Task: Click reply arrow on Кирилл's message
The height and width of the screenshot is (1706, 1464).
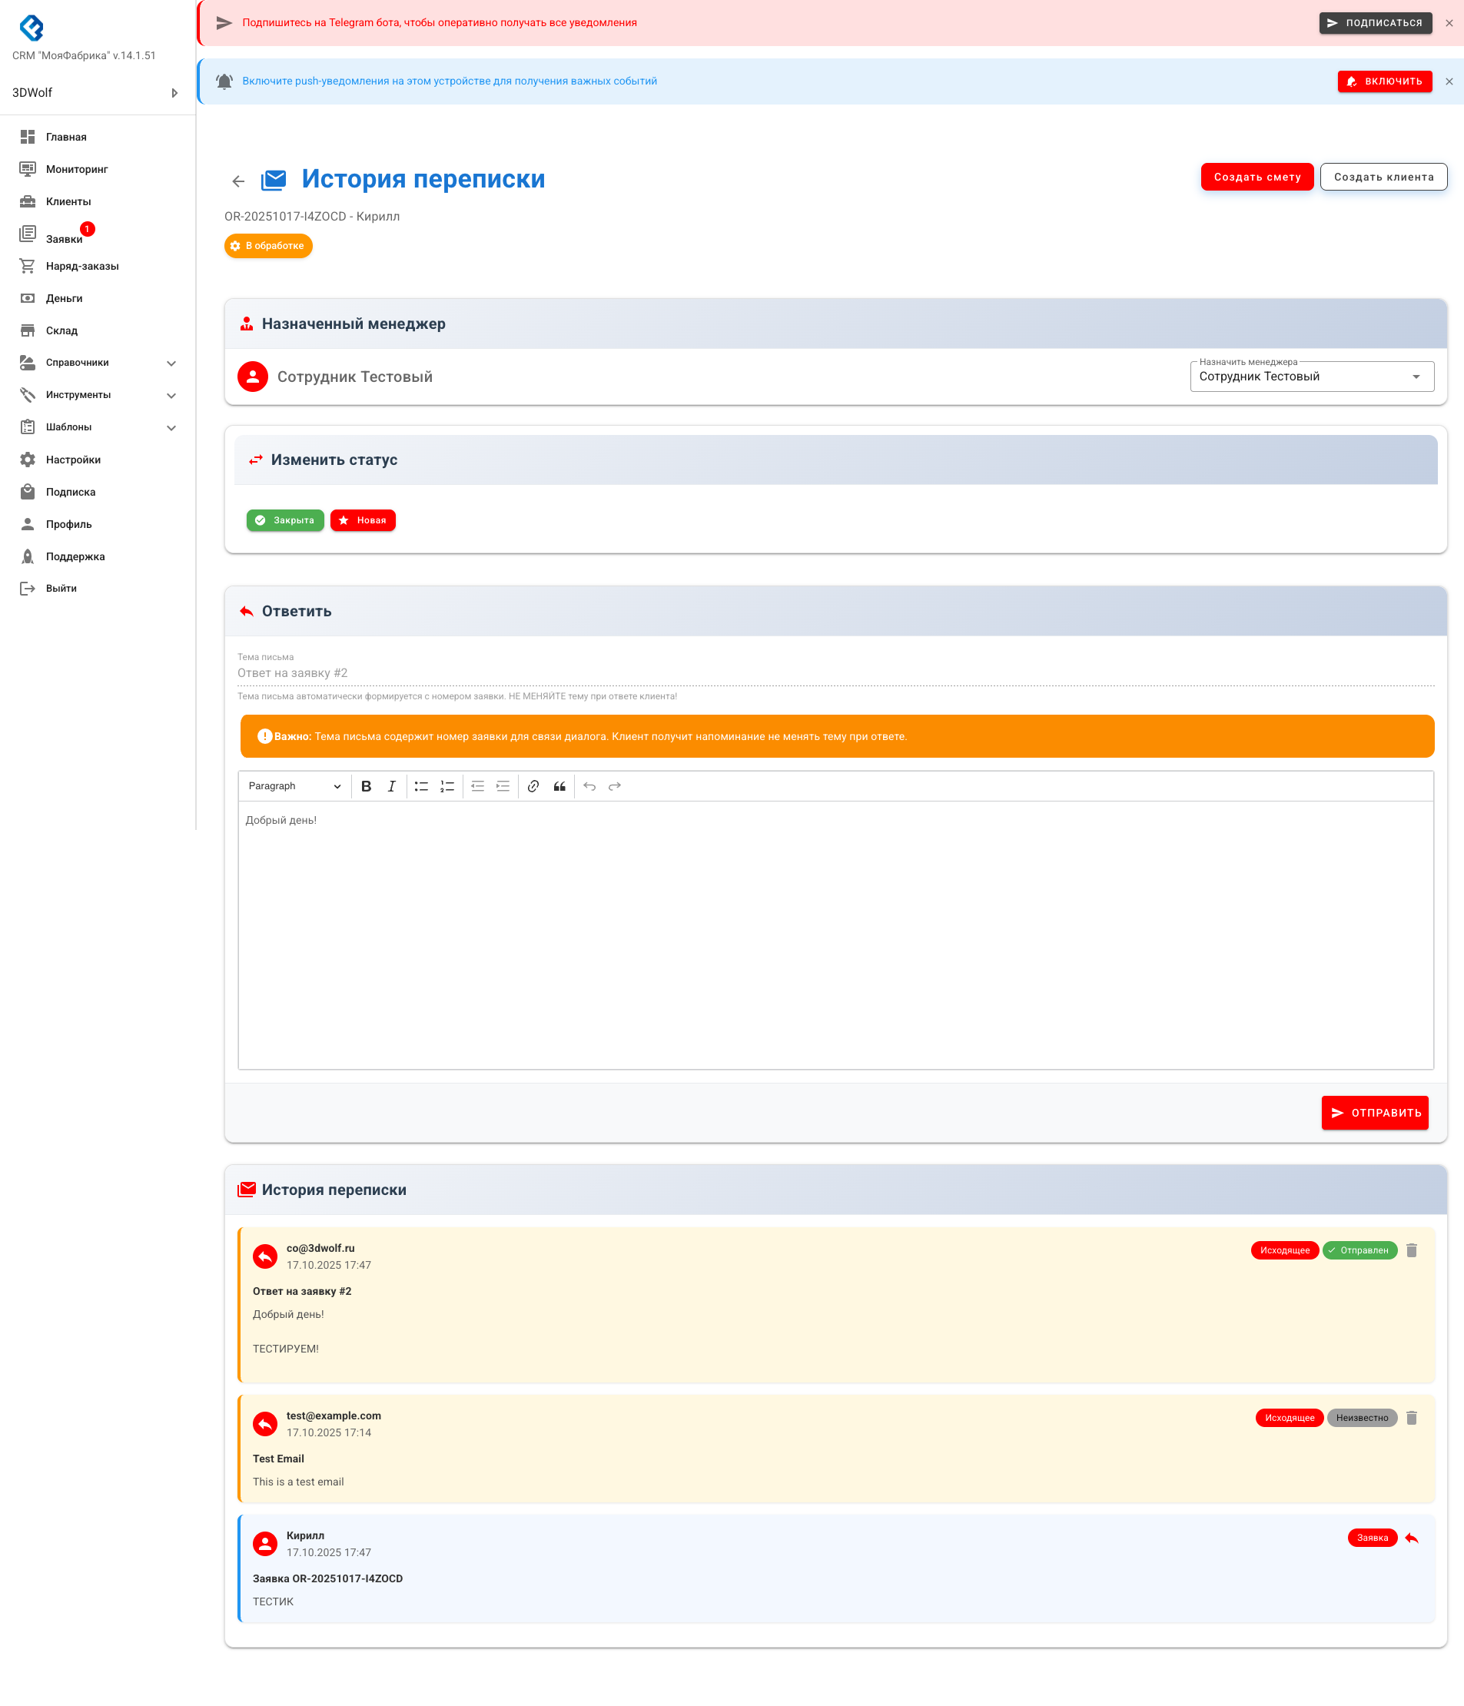Action: coord(1411,1537)
